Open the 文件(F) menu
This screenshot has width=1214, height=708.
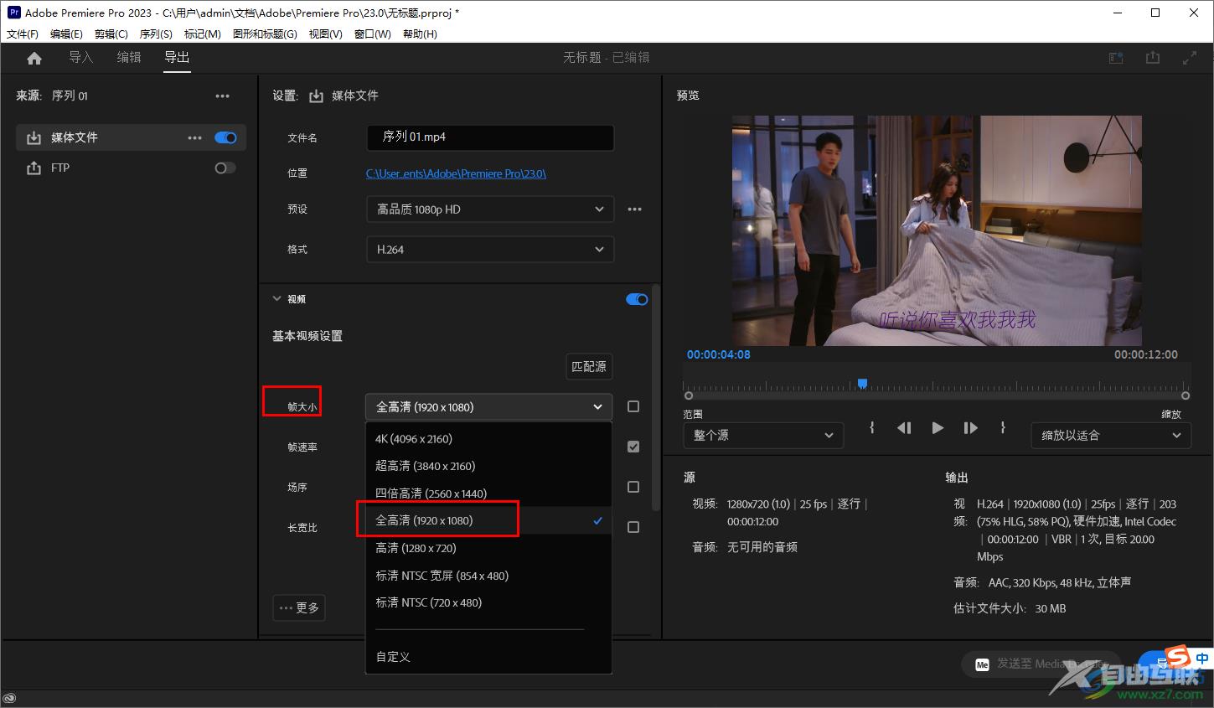pos(23,34)
